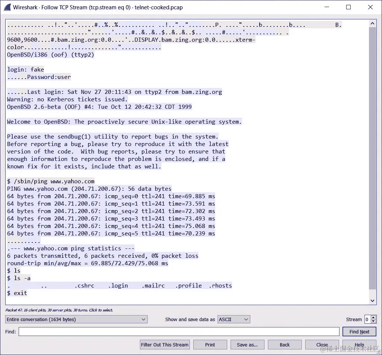Click the 'known fix for it exists' line
This screenshot has height=355, width=382.
pyautogui.click(x=84, y=167)
